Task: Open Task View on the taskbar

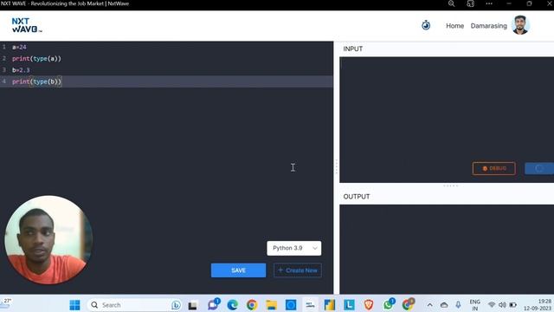Action: 192,305
